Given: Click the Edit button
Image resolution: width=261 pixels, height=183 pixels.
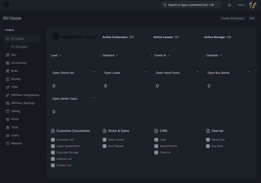Looking at the screenshot, I should (252, 18).
